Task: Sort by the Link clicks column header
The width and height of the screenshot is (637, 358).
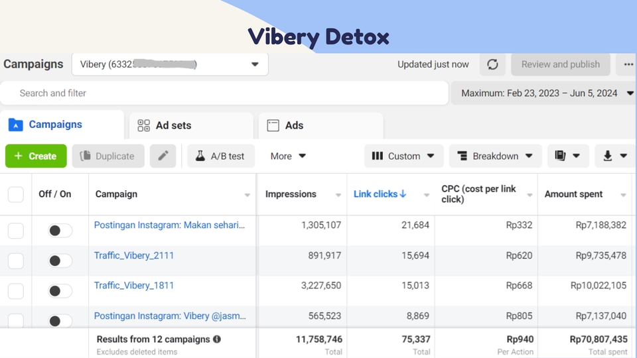Action: (x=376, y=194)
